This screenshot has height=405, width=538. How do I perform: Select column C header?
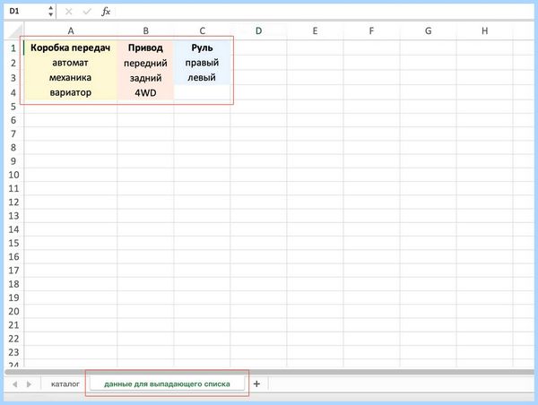click(202, 30)
